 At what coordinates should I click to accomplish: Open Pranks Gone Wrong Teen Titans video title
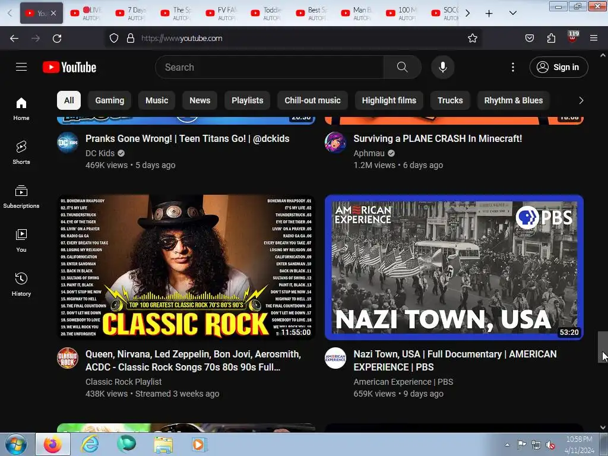click(187, 138)
